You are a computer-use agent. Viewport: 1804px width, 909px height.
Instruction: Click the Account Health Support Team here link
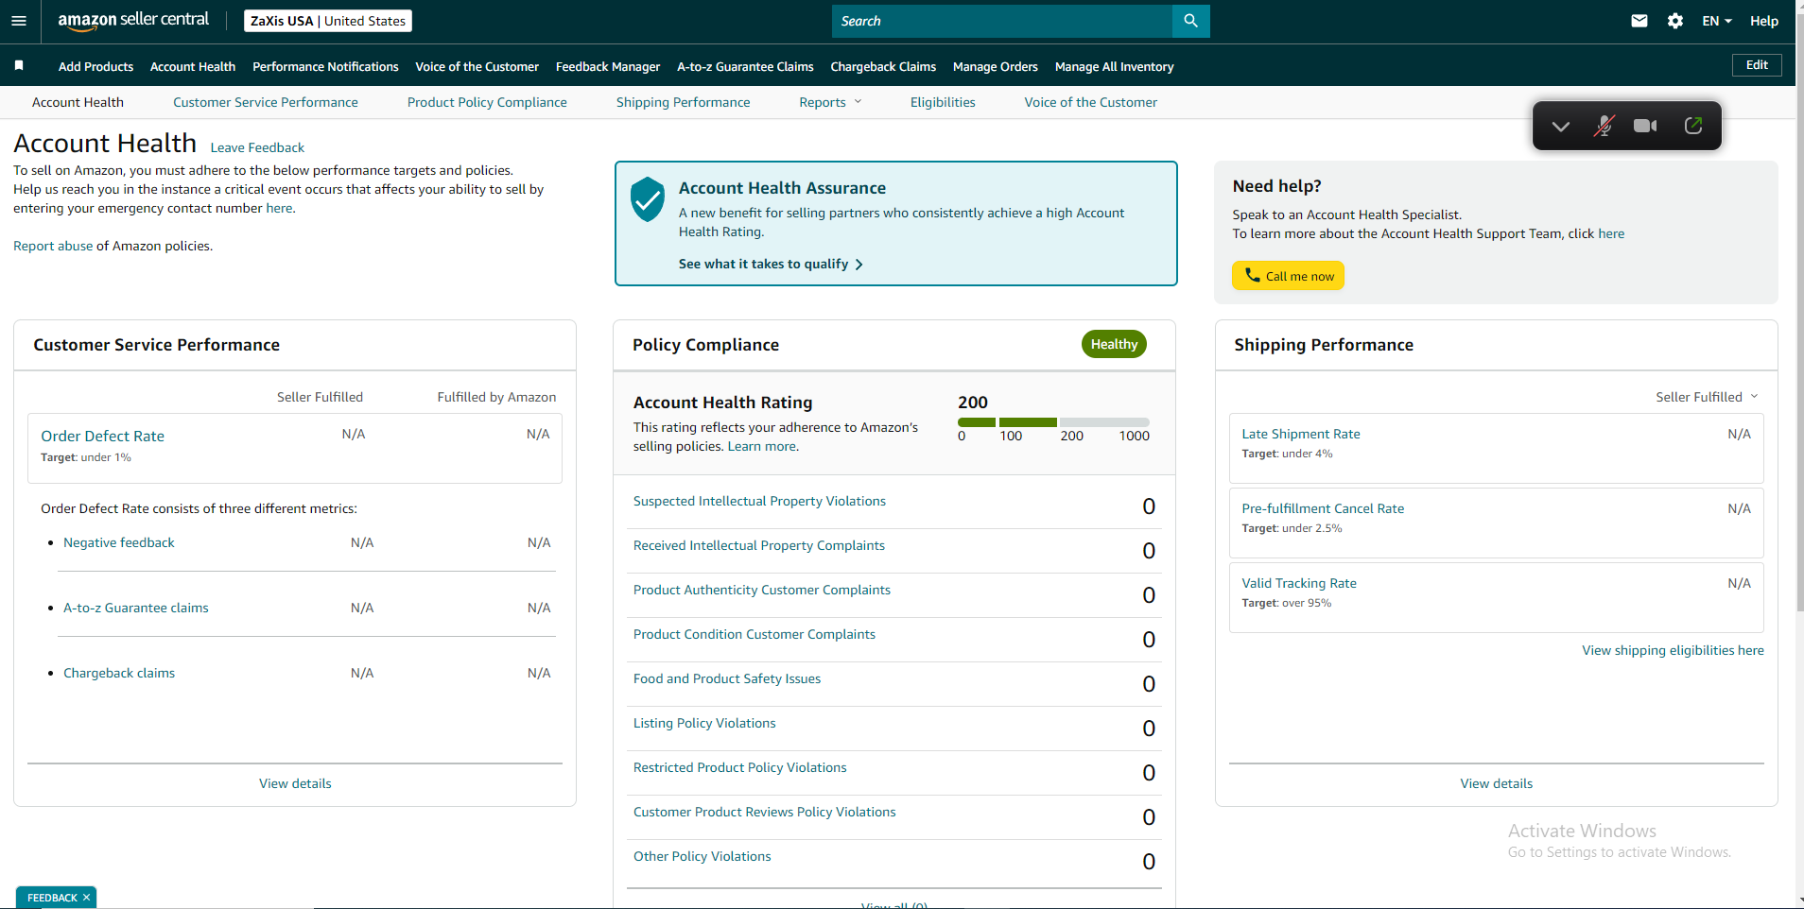point(1611,233)
